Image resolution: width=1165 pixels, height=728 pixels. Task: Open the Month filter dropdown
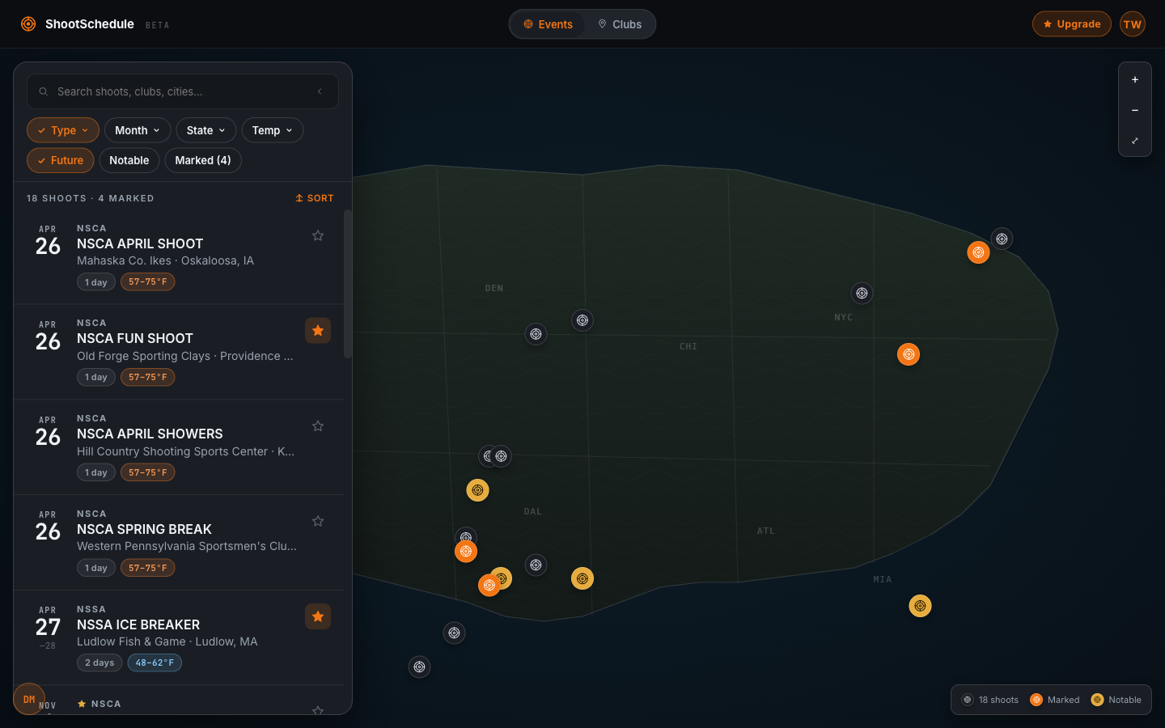click(137, 129)
